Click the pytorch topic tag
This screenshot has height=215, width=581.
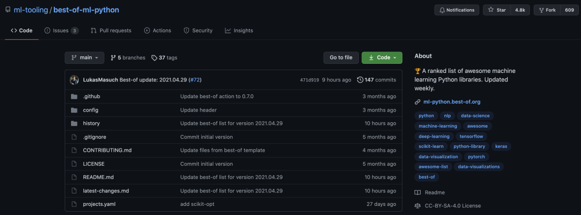477,157
